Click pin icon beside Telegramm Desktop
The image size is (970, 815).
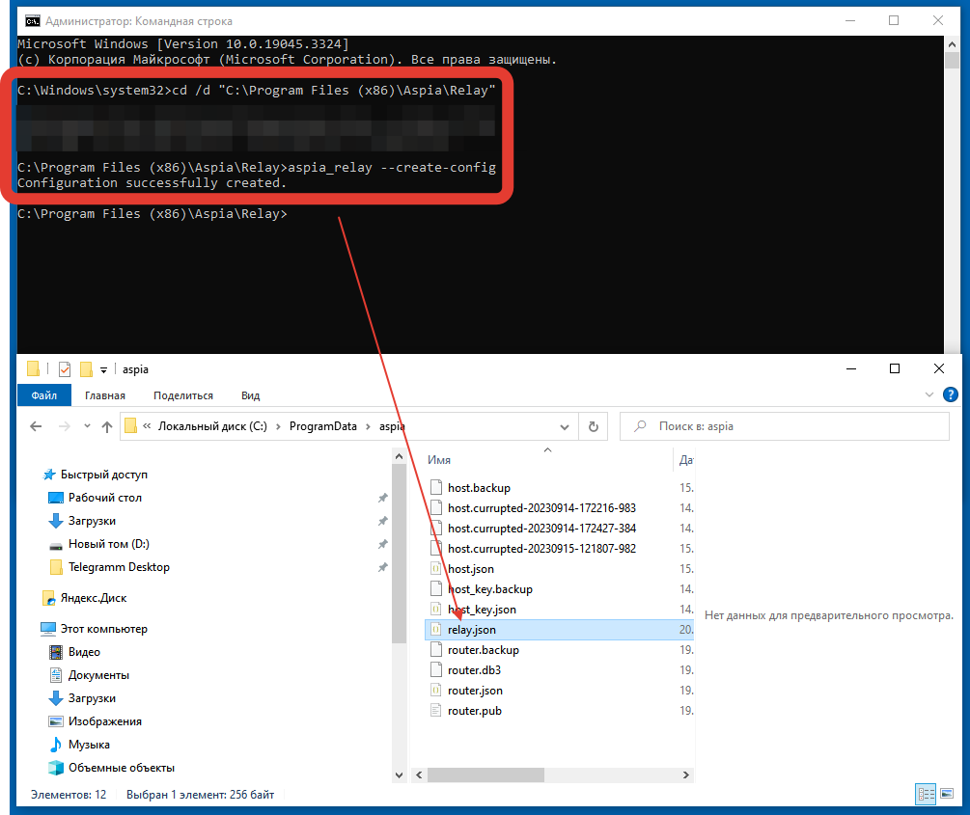(383, 567)
